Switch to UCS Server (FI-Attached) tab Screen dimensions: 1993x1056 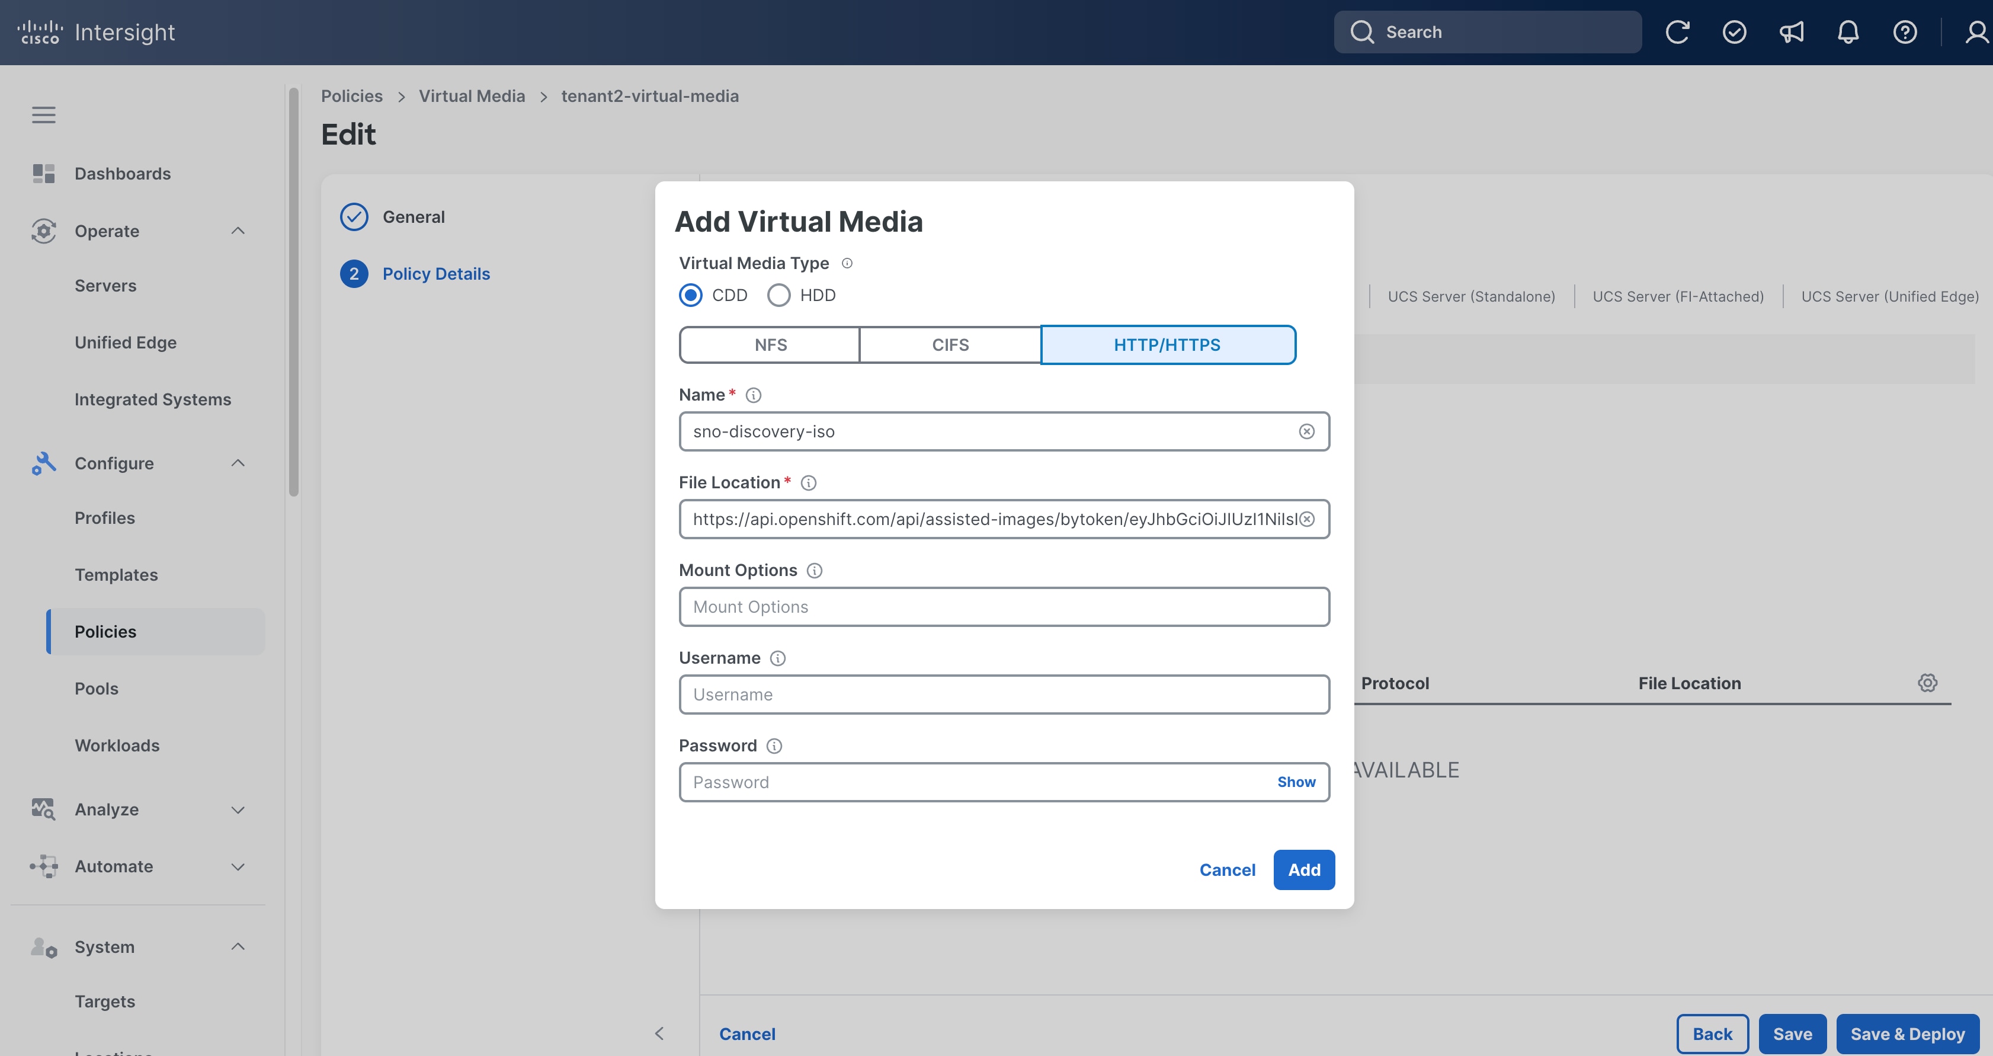click(1678, 296)
